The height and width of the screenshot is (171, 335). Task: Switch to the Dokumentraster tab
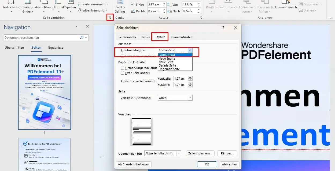pyautogui.click(x=181, y=37)
